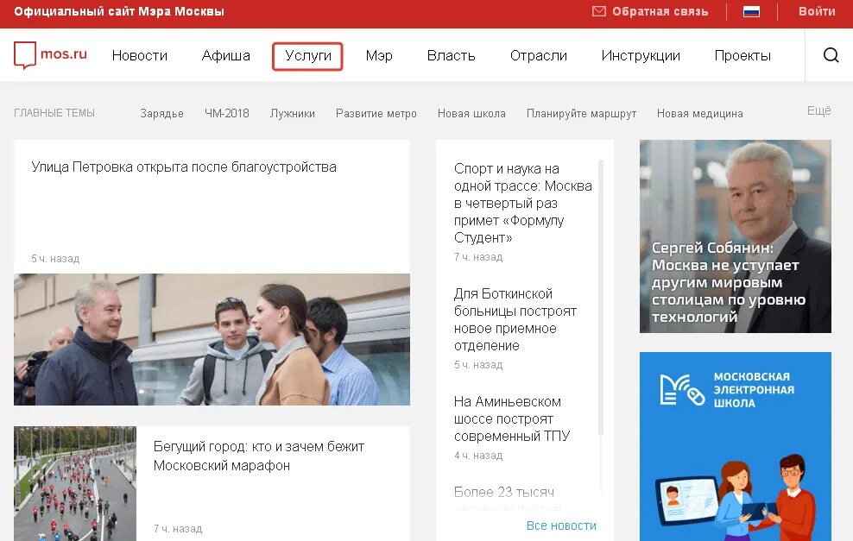The image size is (853, 541).
Task: Select the Новая медицина topic
Action: 699,113
